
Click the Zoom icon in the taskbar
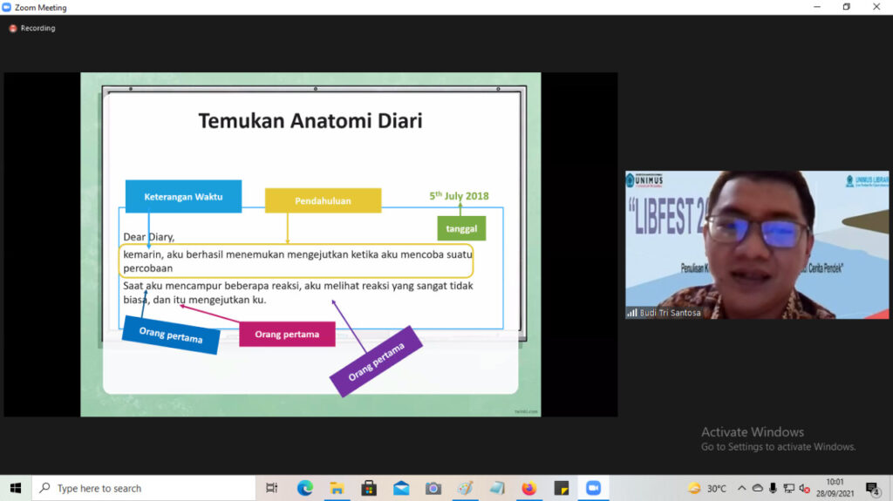pos(593,488)
